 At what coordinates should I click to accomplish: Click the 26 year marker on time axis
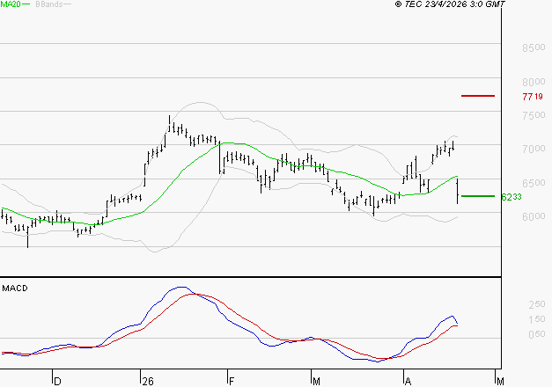pyautogui.click(x=148, y=382)
